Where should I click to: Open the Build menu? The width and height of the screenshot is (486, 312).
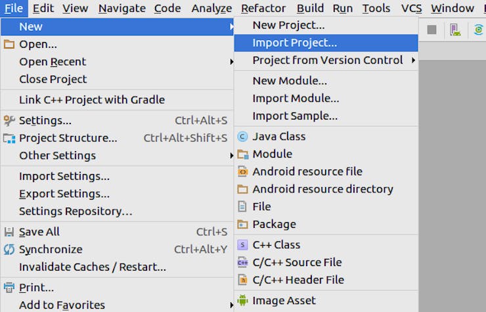(x=310, y=9)
